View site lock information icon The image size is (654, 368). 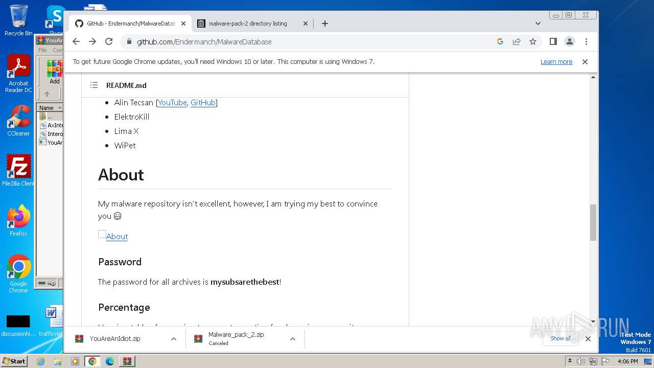pos(129,42)
